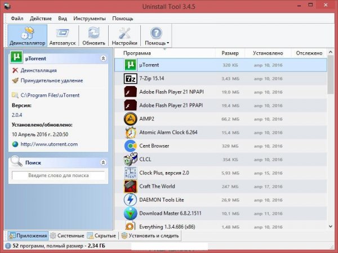
Task: Select the Cent Browser icon
Action: tap(131, 146)
